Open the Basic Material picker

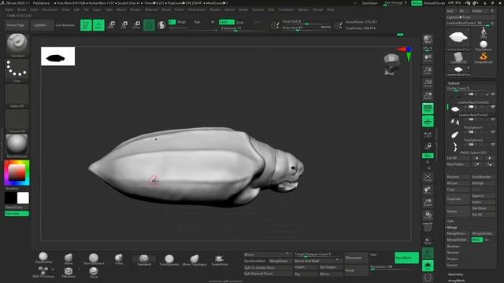pyautogui.click(x=17, y=146)
